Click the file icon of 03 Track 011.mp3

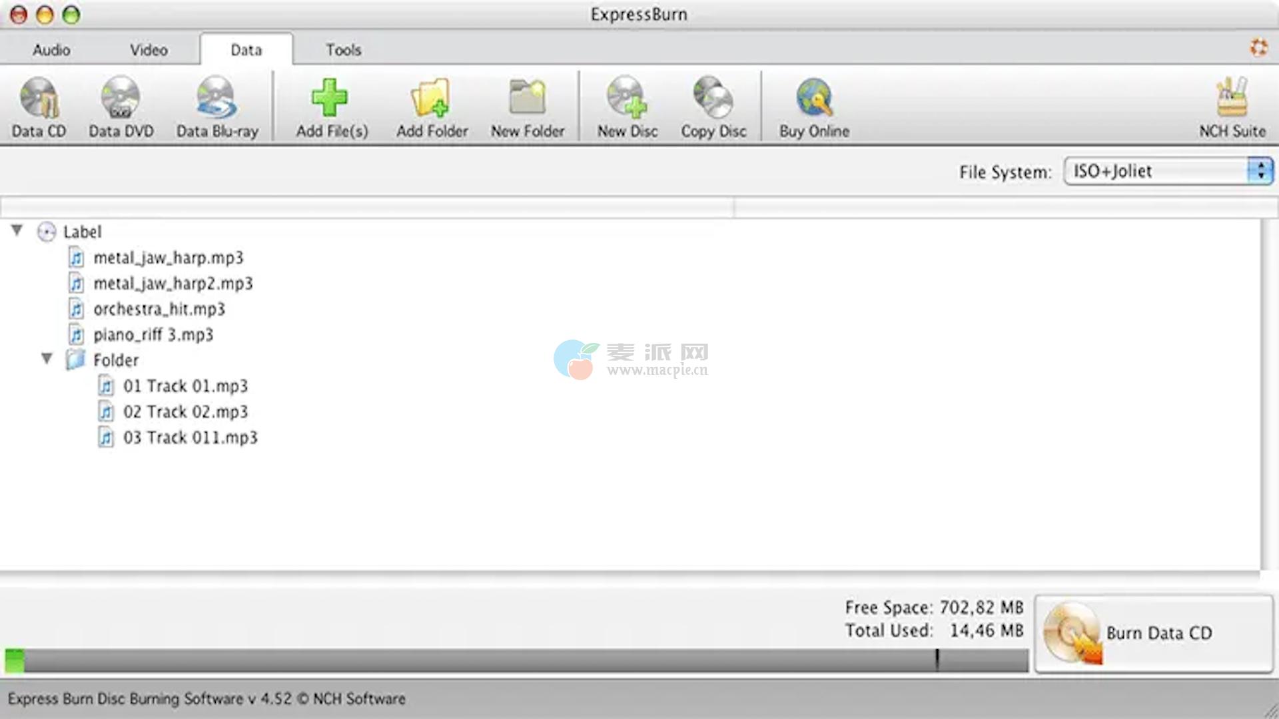107,437
